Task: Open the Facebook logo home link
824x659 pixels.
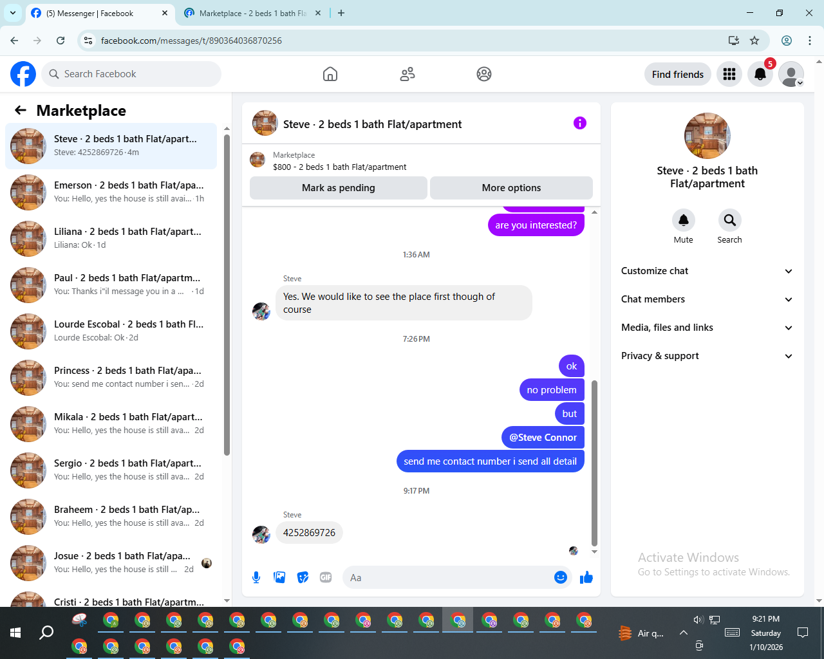Action: coord(23,74)
